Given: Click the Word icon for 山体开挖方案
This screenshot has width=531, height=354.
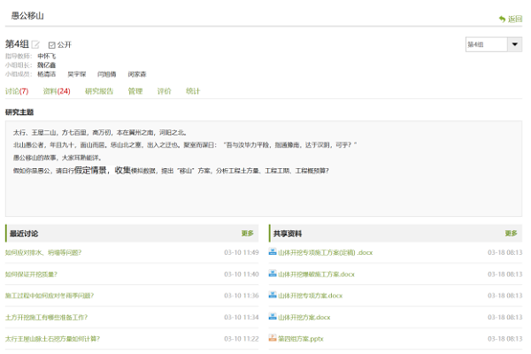Looking at the screenshot, I should pyautogui.click(x=273, y=317).
